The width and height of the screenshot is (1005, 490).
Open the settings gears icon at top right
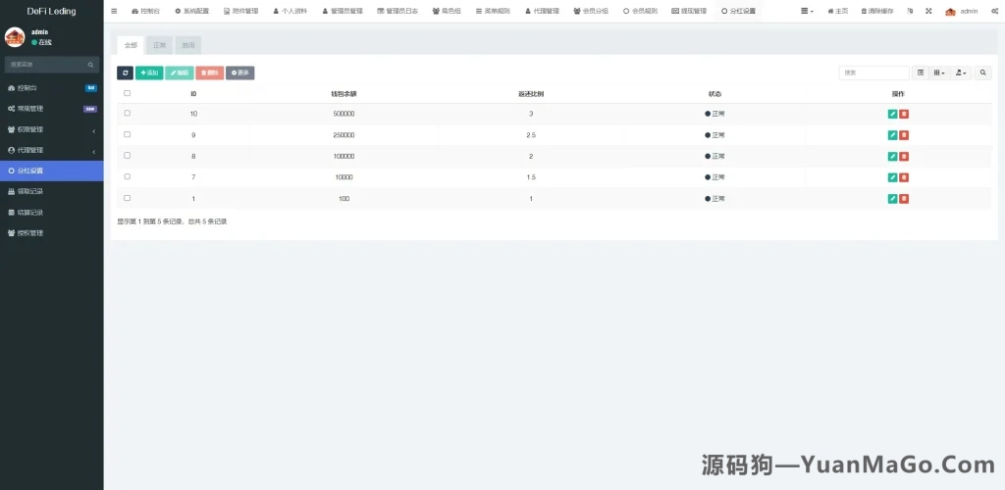point(993,12)
